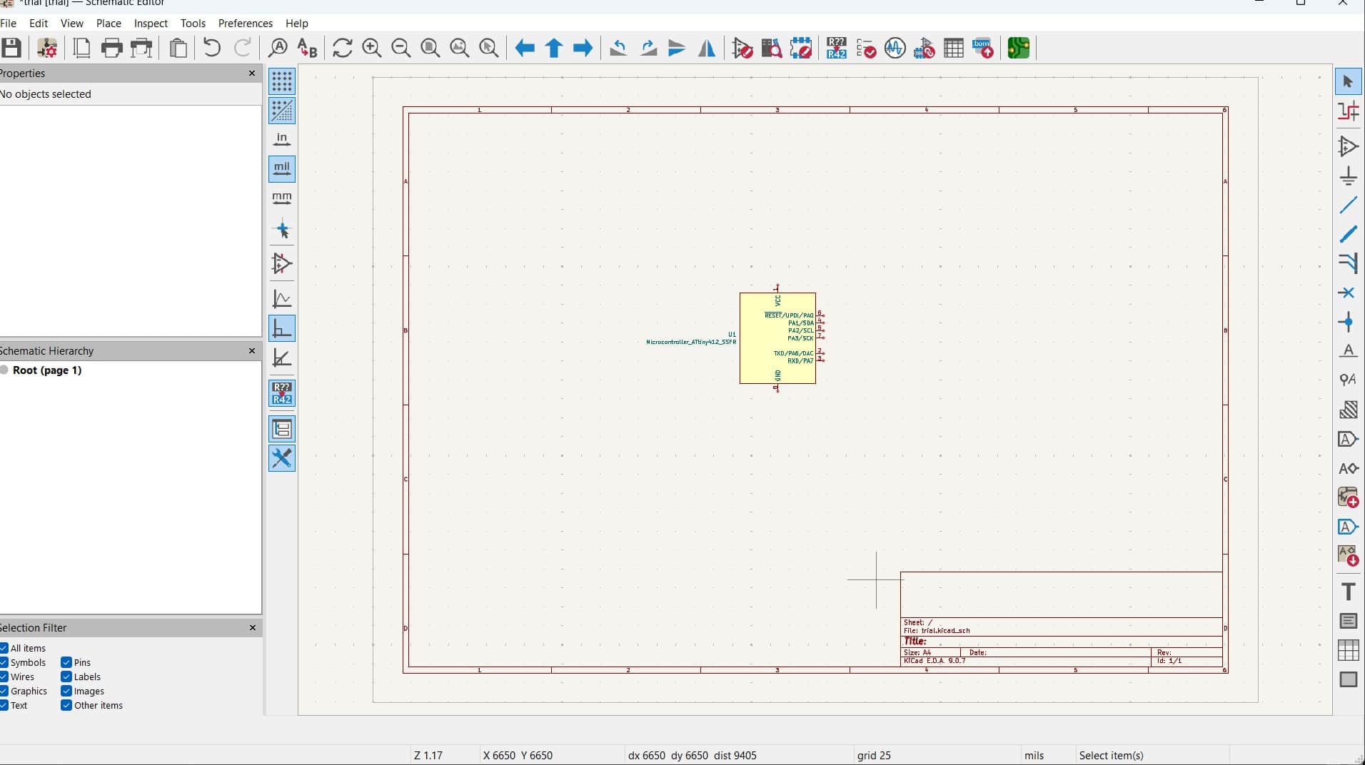The image size is (1365, 765).
Task: Open the Place menu
Action: point(109,23)
